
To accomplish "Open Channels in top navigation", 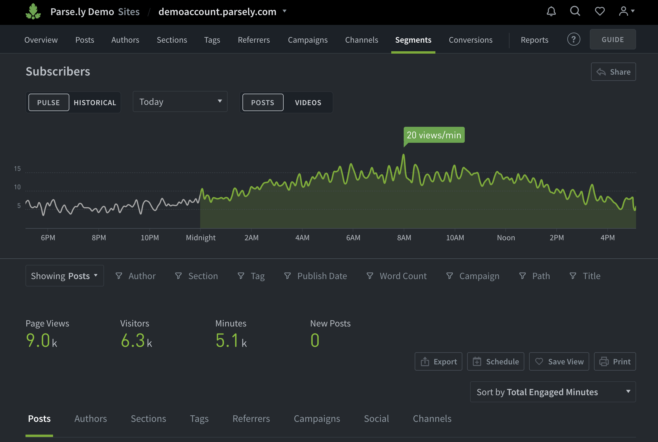I will click(x=362, y=40).
